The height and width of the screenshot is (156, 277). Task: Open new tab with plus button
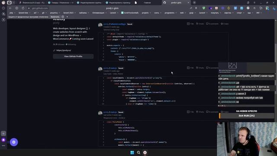[194, 3]
